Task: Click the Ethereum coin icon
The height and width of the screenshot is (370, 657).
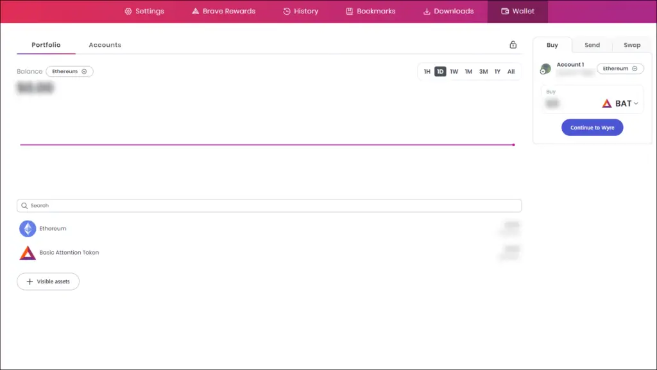Action: (x=28, y=228)
